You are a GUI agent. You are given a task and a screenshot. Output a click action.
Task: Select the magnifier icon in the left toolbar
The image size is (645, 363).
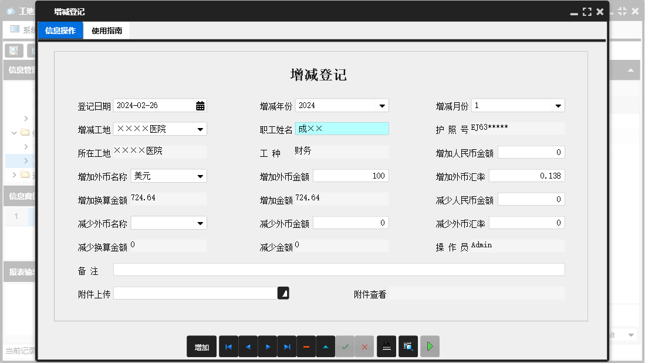pos(13,50)
